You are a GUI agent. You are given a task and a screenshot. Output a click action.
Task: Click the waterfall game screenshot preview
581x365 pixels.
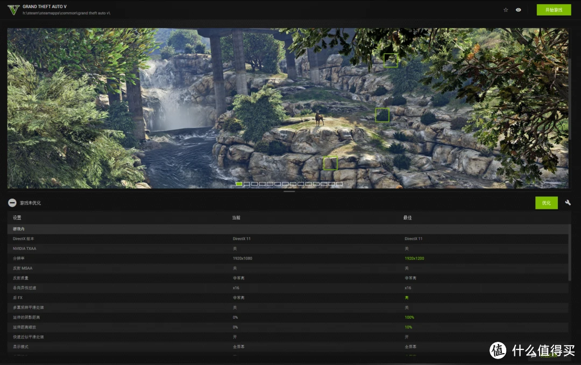288,108
